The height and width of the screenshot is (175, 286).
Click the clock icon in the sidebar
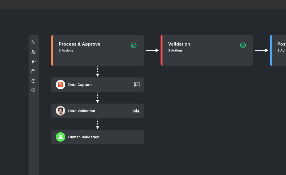click(33, 81)
